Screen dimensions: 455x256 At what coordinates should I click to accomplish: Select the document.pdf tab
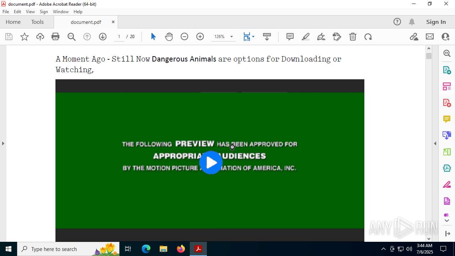pyautogui.click(x=86, y=22)
